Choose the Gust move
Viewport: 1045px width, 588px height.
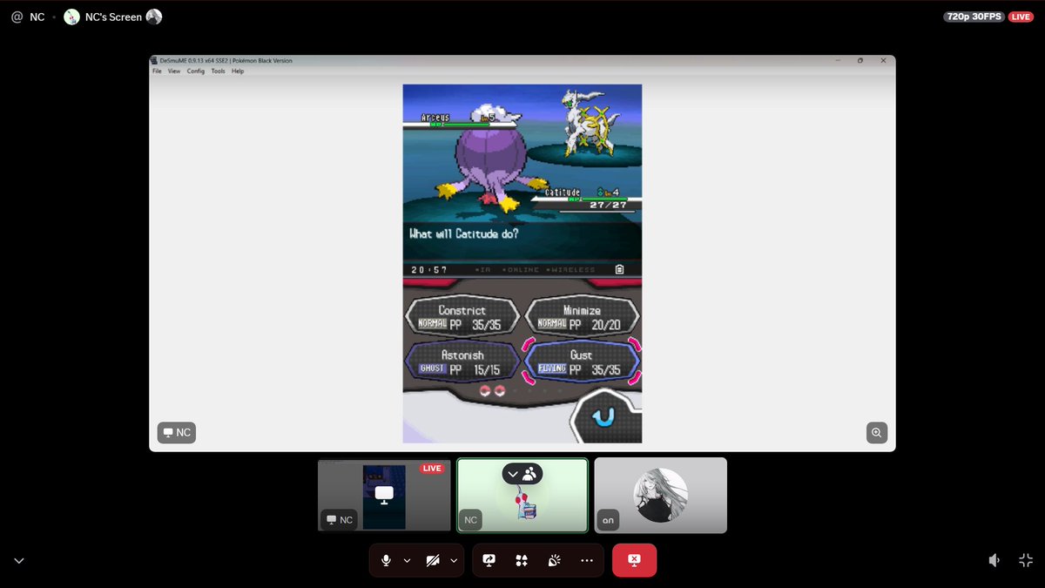[x=582, y=362]
